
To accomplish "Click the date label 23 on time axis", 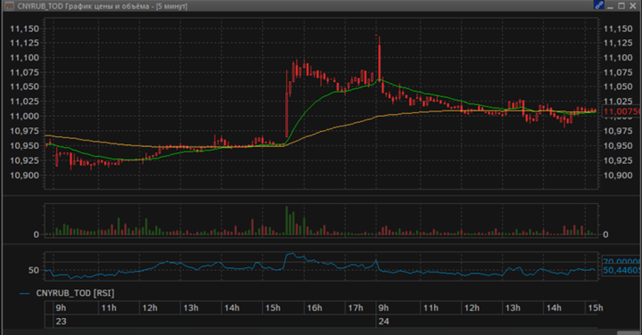I will coord(61,322).
